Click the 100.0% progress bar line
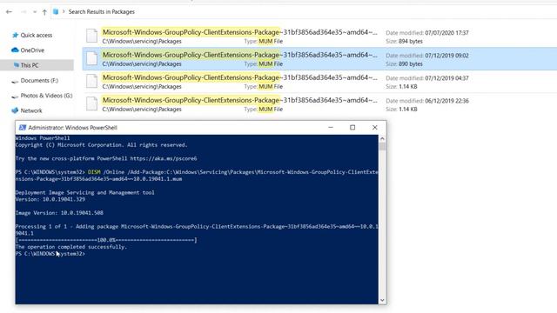Viewport: 557px width, 313px height. point(106,240)
